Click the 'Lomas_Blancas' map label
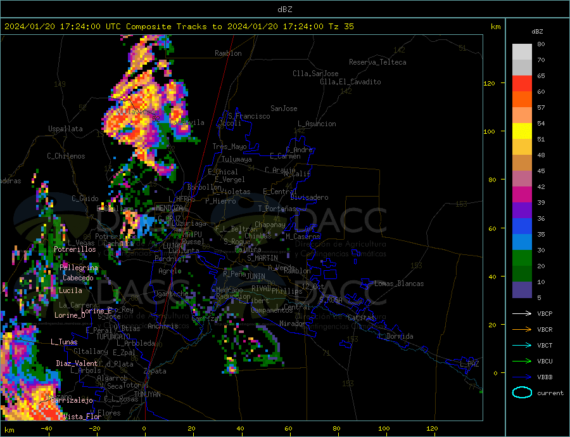The image size is (570, 437). pos(399,284)
